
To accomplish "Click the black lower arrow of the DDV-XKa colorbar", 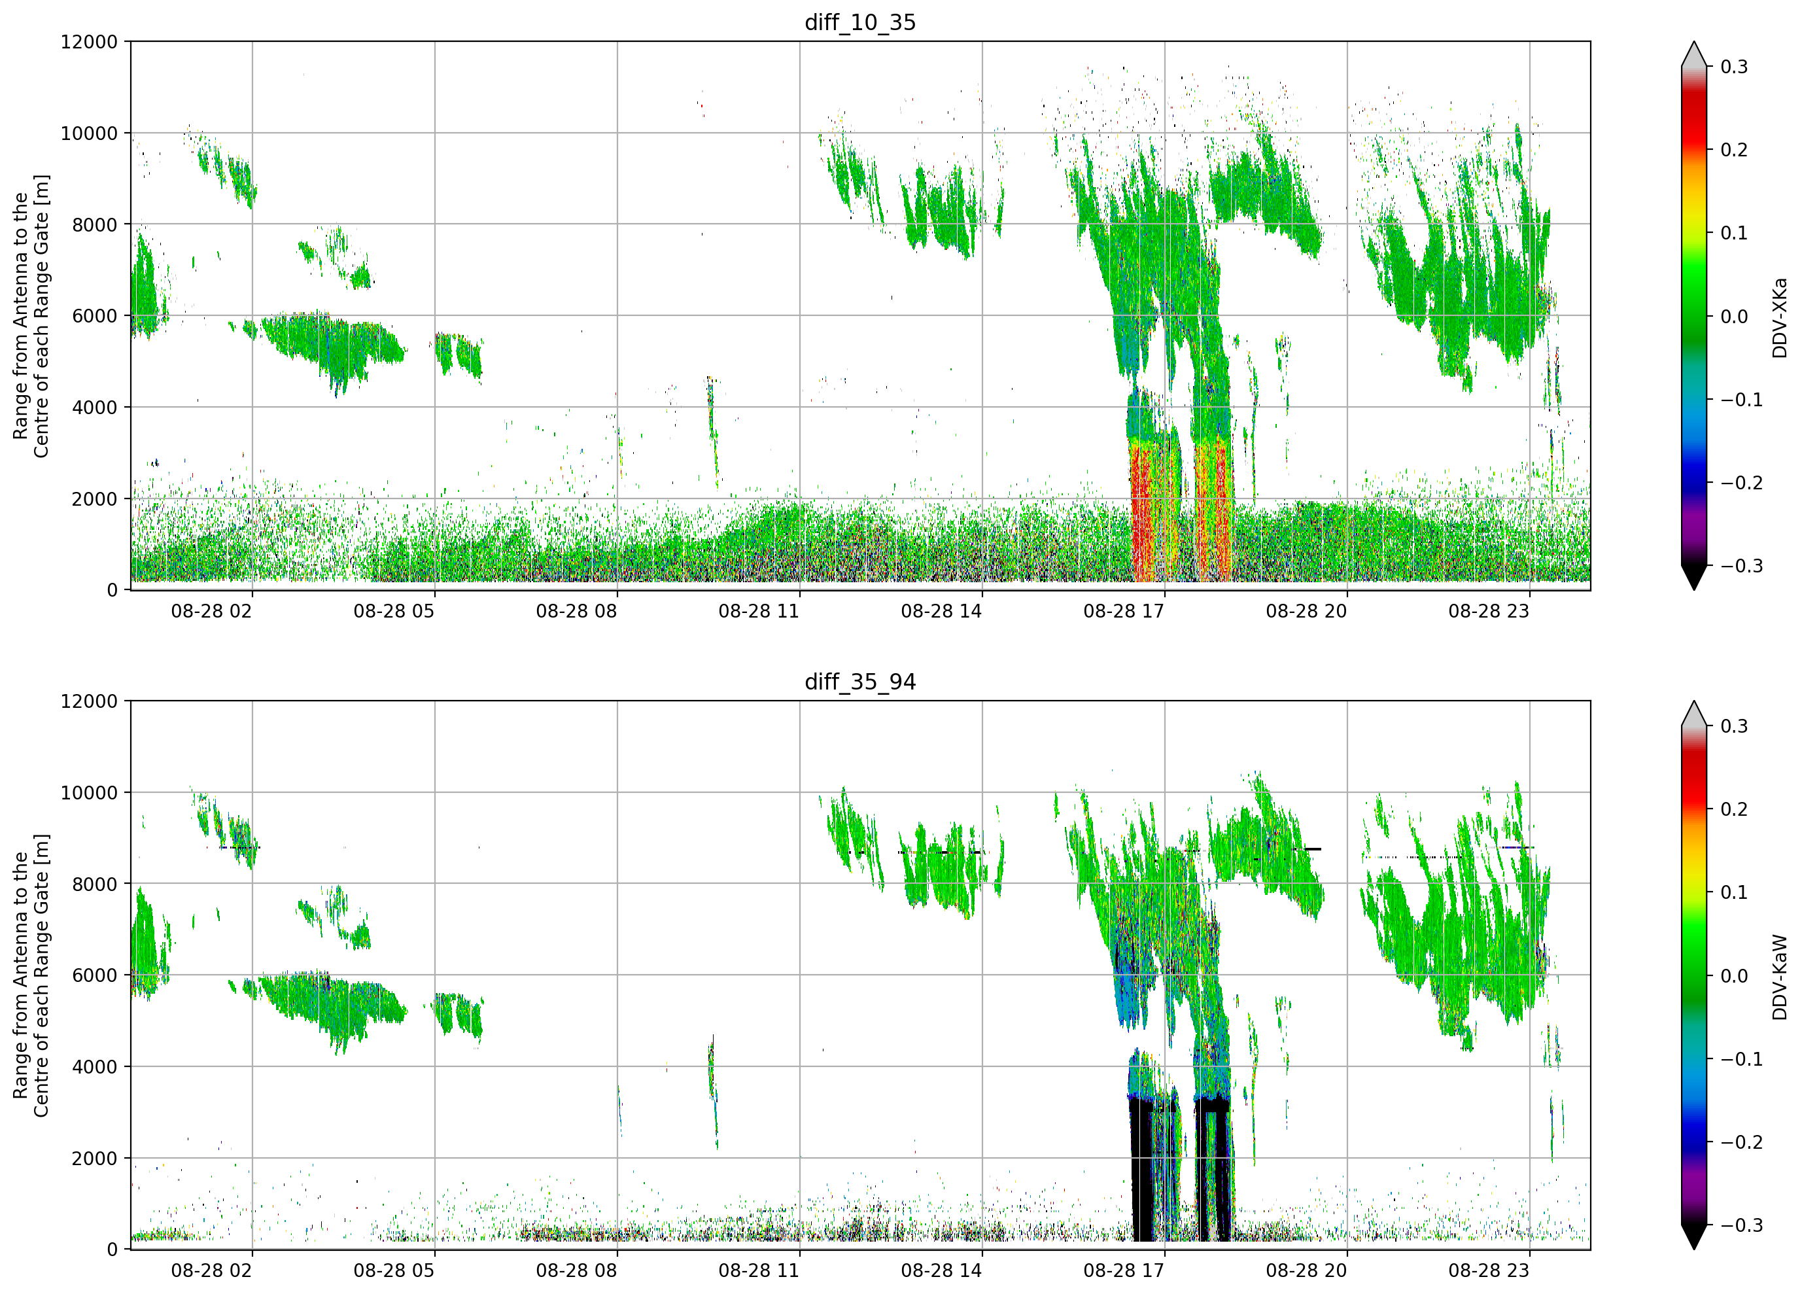I will click(x=1694, y=576).
